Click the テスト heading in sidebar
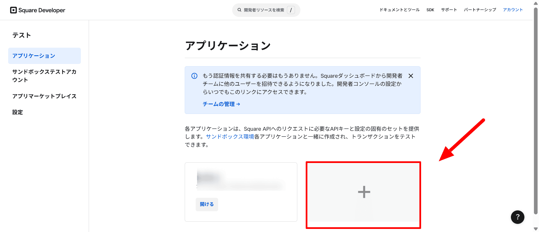This screenshot has width=539, height=232. click(x=22, y=35)
